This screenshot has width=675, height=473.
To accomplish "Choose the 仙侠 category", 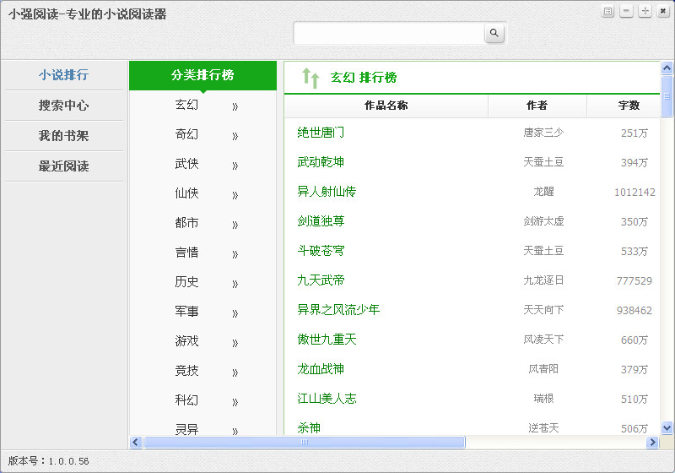I will pos(186,193).
